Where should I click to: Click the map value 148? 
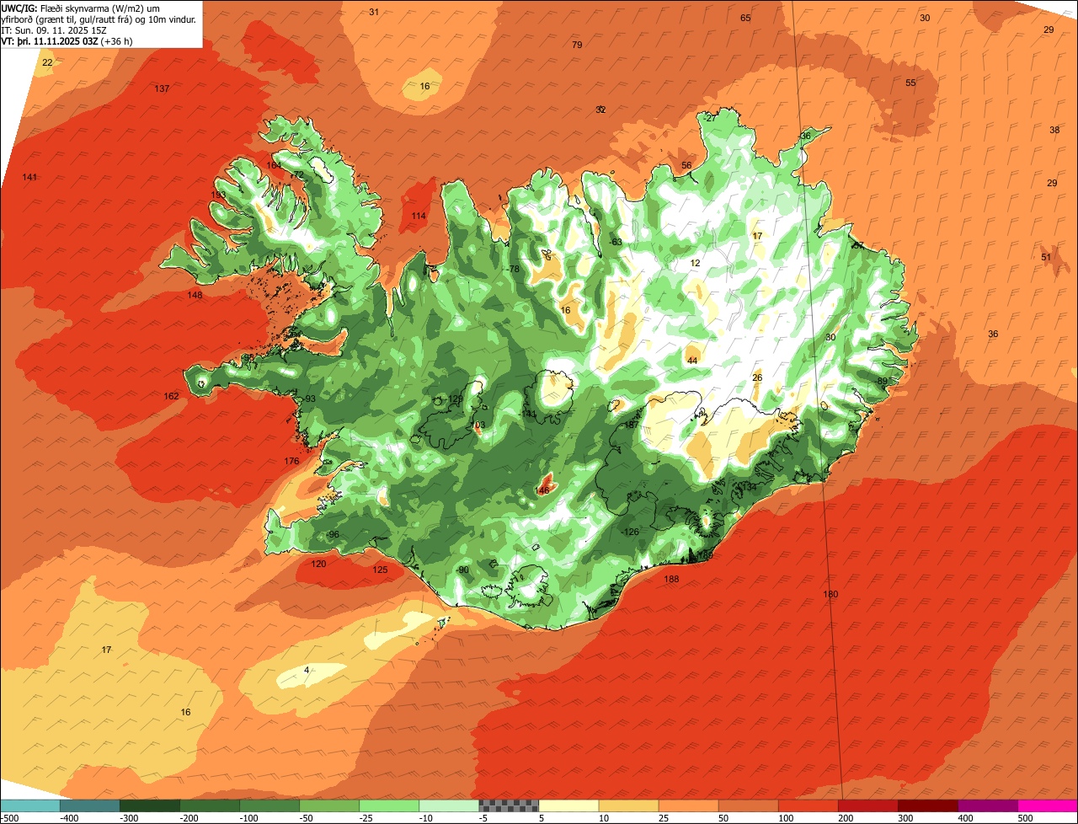point(195,295)
